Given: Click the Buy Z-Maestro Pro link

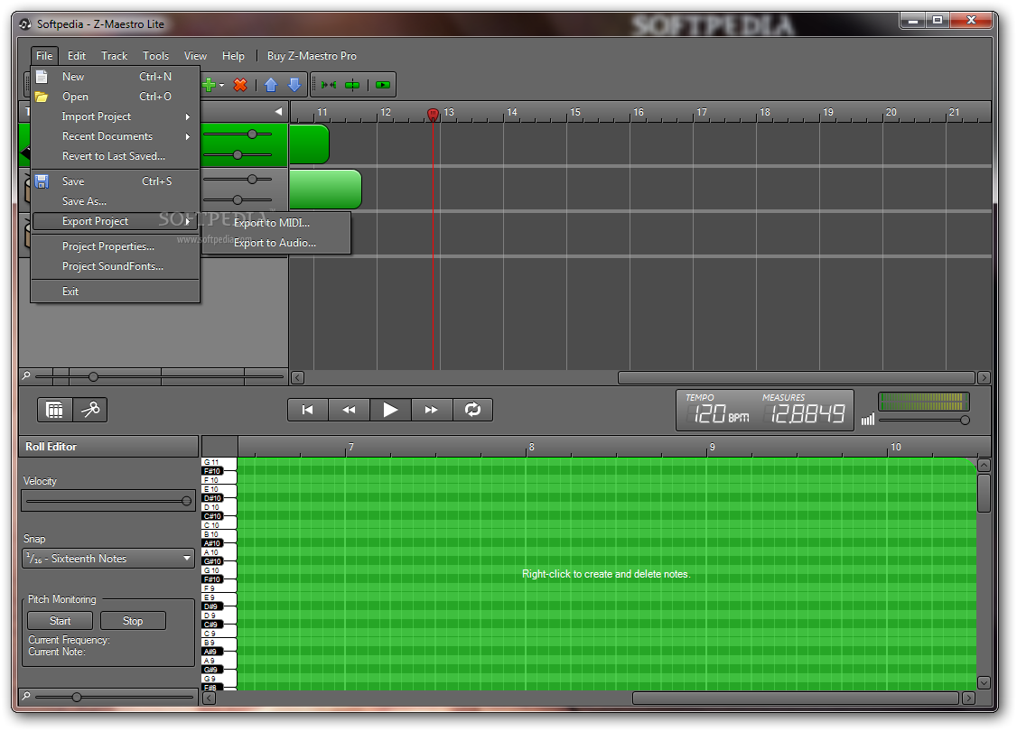Looking at the screenshot, I should tap(312, 56).
